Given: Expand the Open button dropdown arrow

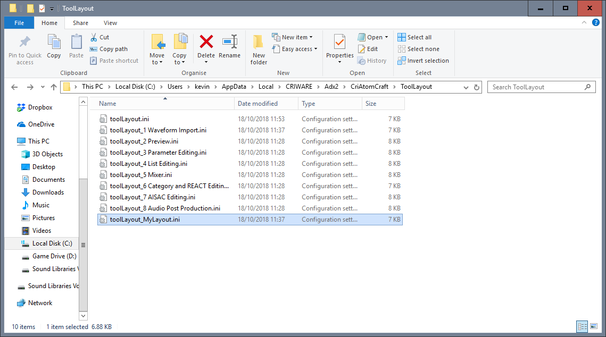Looking at the screenshot, I should coord(386,37).
